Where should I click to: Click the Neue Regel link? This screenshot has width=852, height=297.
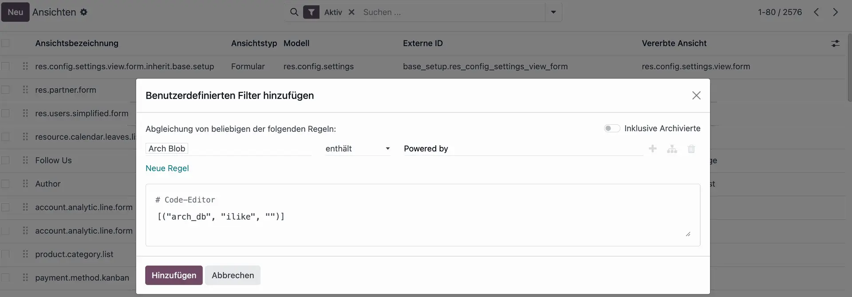click(167, 168)
